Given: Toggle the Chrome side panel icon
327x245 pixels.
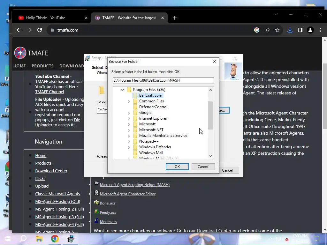Looking at the screenshot, I should pos(300,30).
